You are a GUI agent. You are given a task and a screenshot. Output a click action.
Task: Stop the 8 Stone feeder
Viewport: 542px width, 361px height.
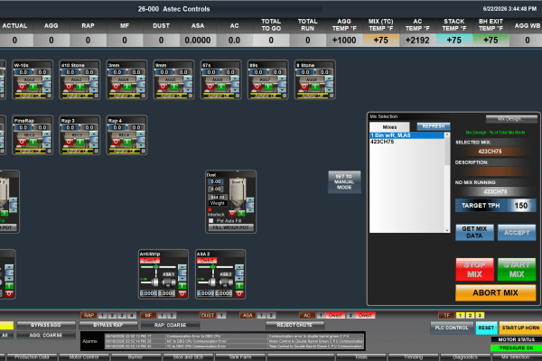(304, 87)
